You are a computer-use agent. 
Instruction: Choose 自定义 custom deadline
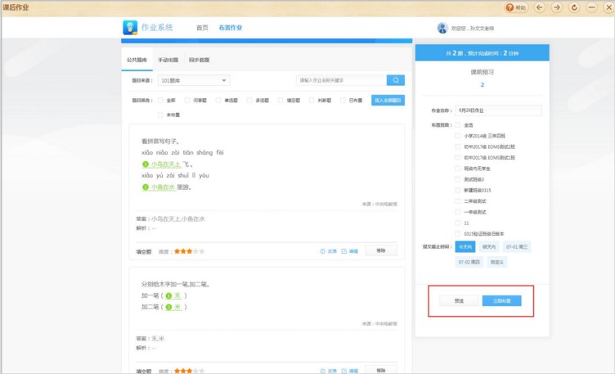point(497,262)
